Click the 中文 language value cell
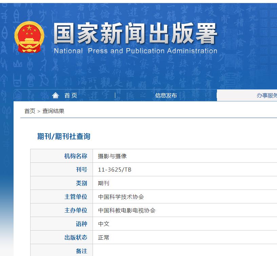The width and height of the screenshot is (277, 256). coord(104,224)
